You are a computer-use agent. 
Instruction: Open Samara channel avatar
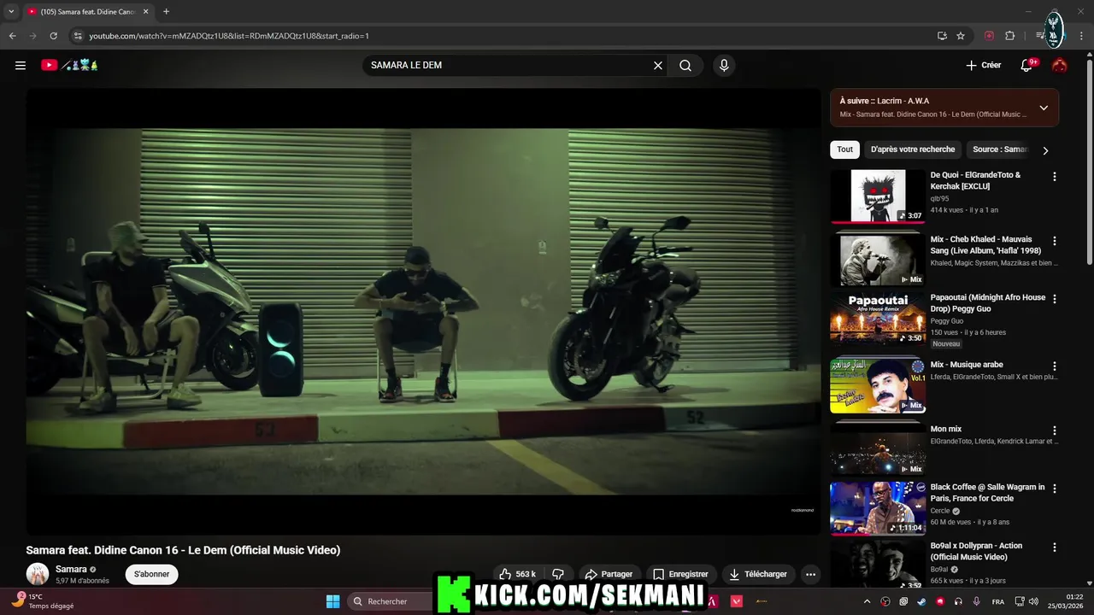coord(38,574)
